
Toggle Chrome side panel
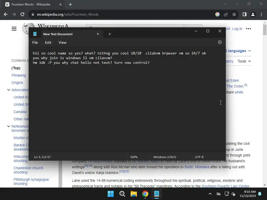tap(245, 15)
